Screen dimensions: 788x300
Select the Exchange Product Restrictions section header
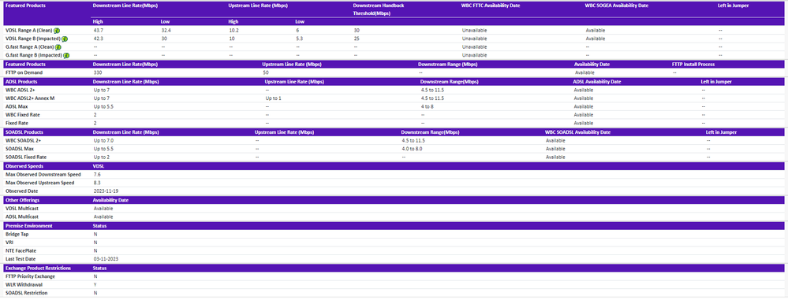[x=38, y=268]
